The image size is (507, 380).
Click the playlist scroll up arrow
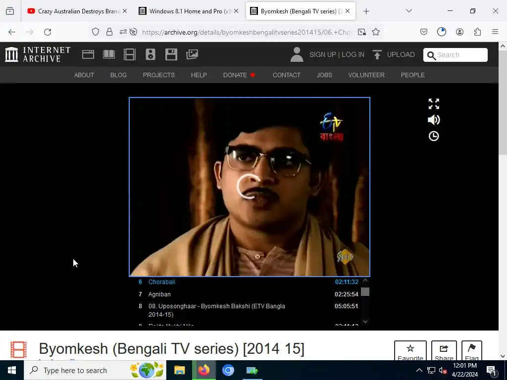pos(365,281)
